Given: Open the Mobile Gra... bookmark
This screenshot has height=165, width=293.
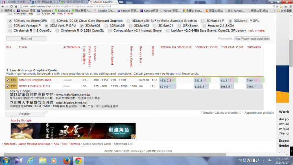Looking at the screenshot, I should coord(105,11).
